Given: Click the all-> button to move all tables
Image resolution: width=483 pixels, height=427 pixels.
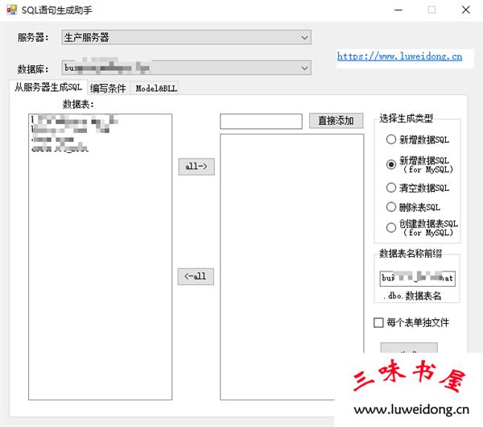Looking at the screenshot, I should [196, 167].
